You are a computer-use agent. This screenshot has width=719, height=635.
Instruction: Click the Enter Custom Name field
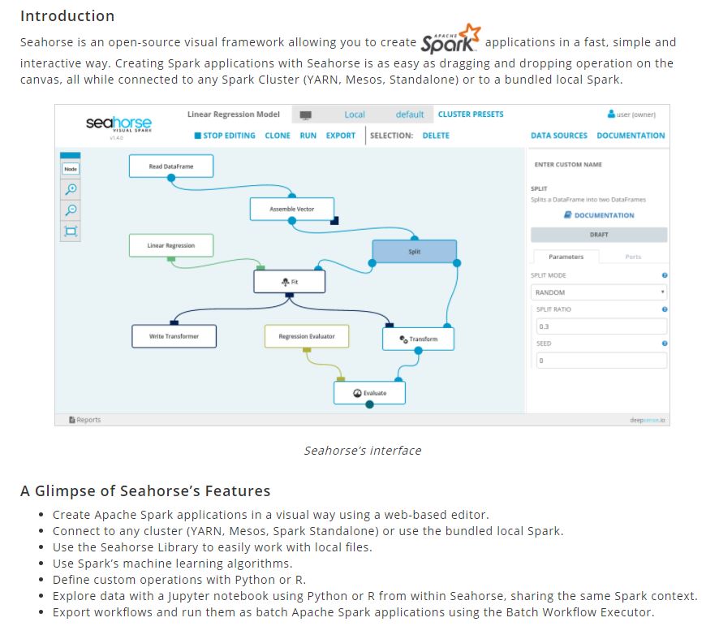[599, 165]
